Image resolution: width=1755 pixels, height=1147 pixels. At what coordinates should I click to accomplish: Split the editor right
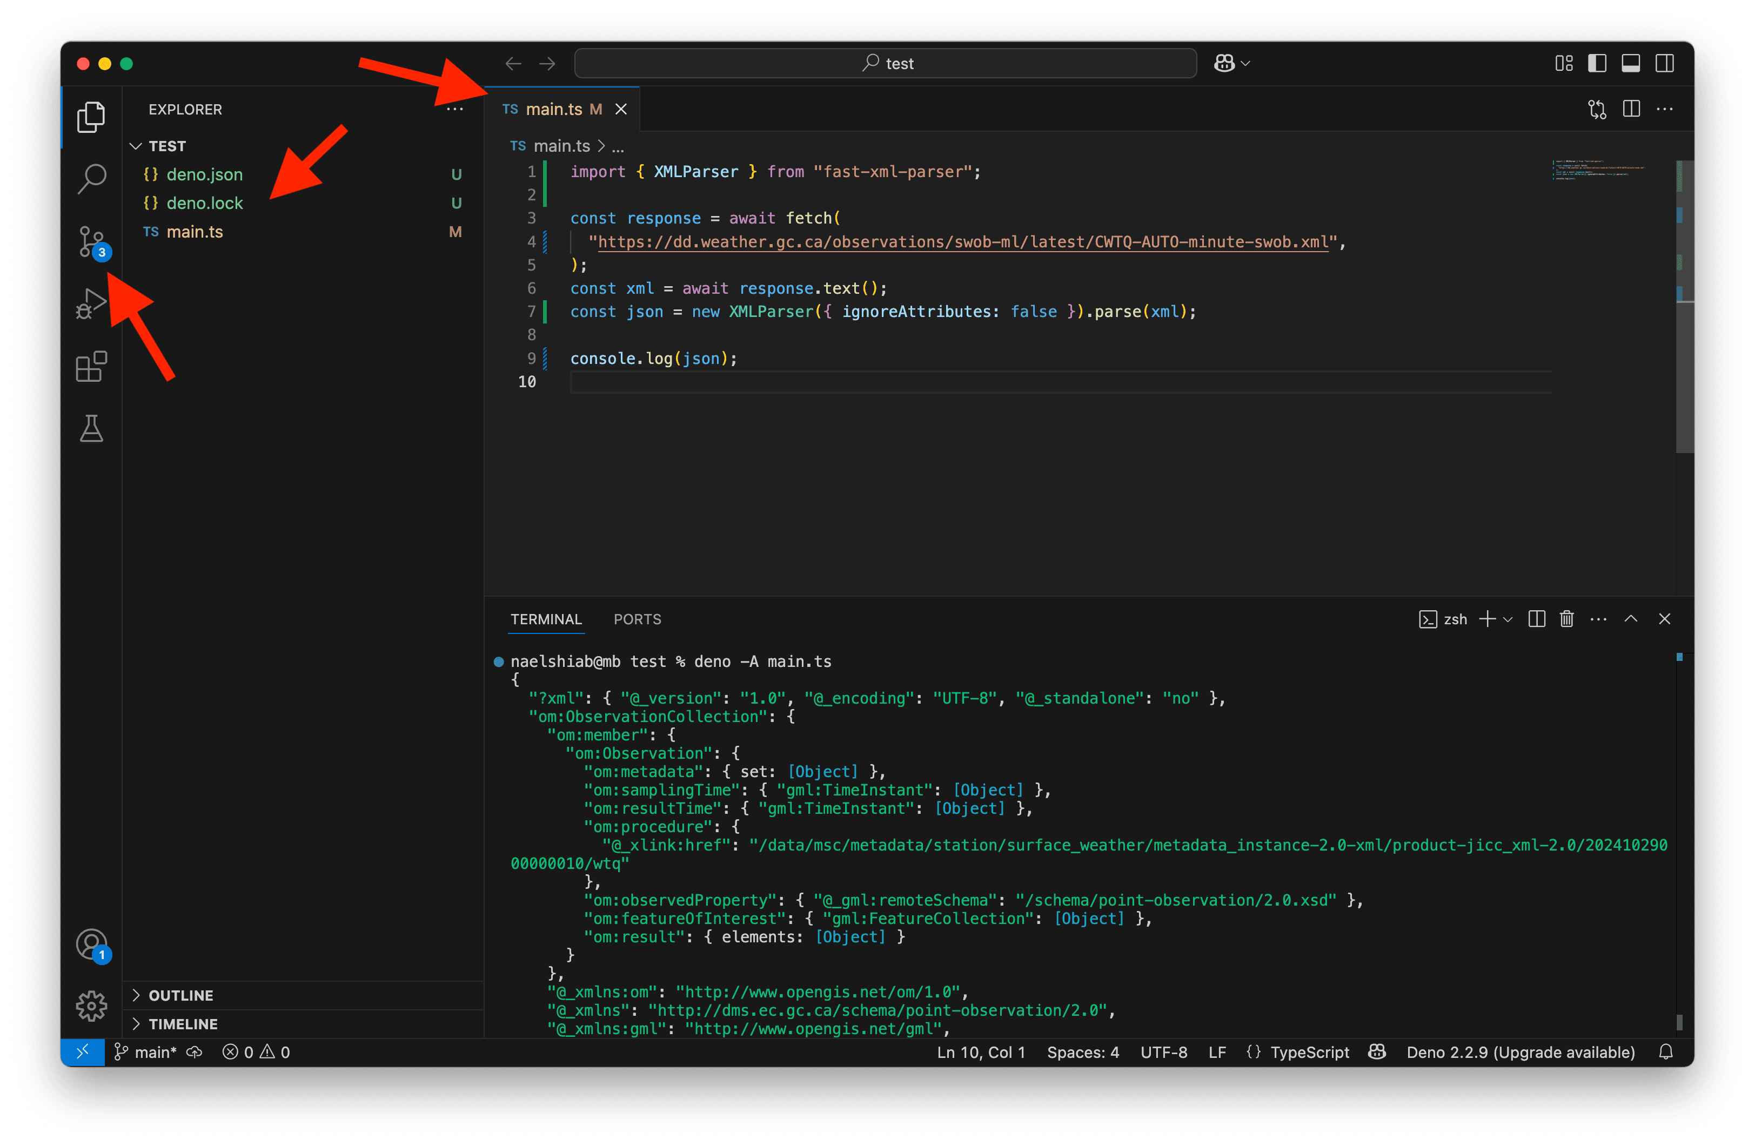point(1631,109)
